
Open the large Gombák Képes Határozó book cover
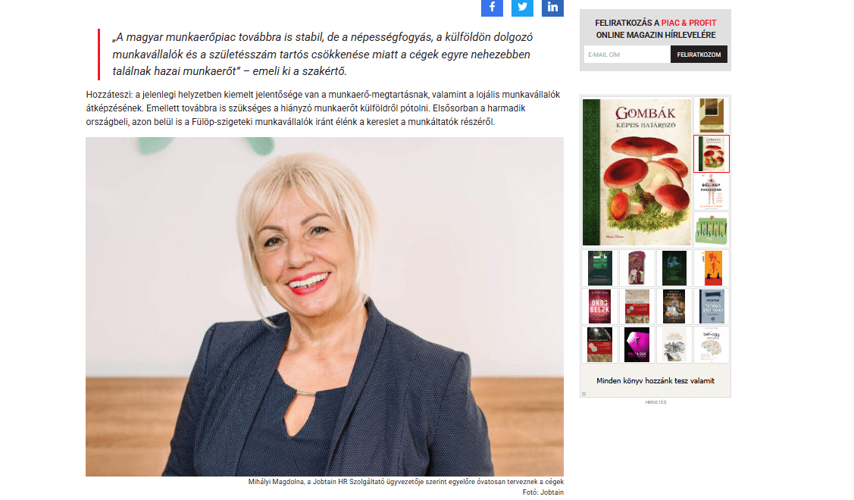pos(637,172)
